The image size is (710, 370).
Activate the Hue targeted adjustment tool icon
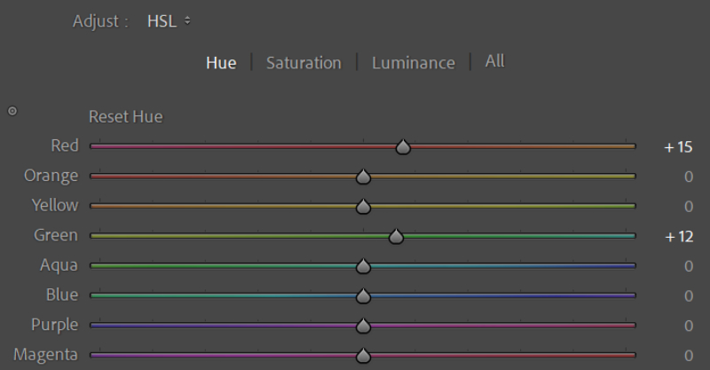point(12,111)
